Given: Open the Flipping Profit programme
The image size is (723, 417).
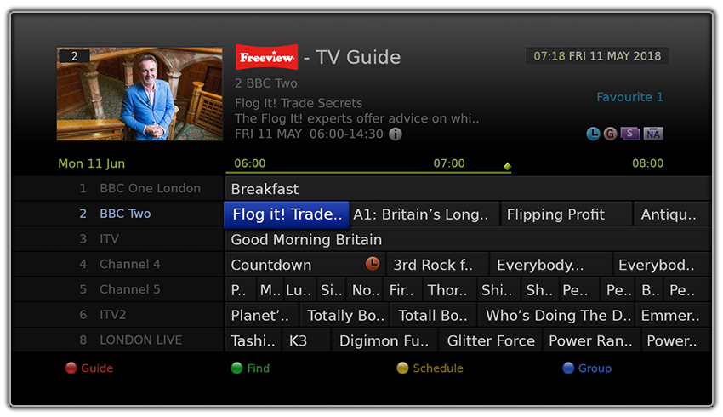Looking at the screenshot, I should coord(566,214).
